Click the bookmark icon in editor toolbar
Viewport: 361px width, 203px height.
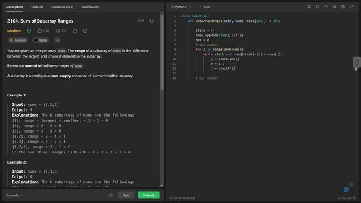[309, 7]
